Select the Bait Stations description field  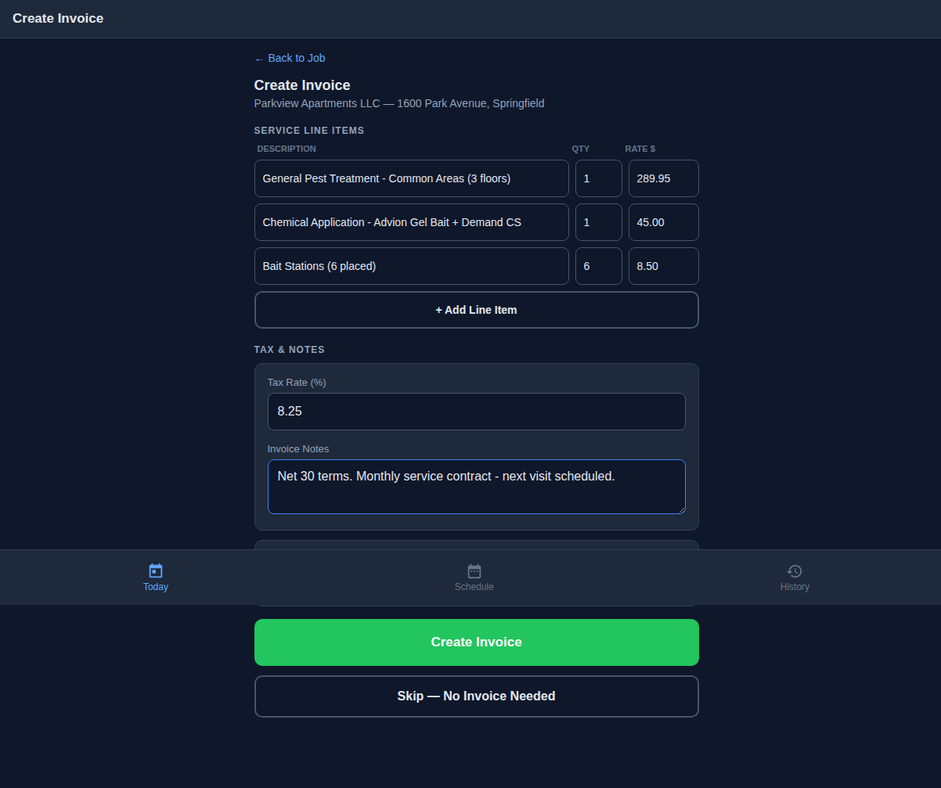point(412,265)
